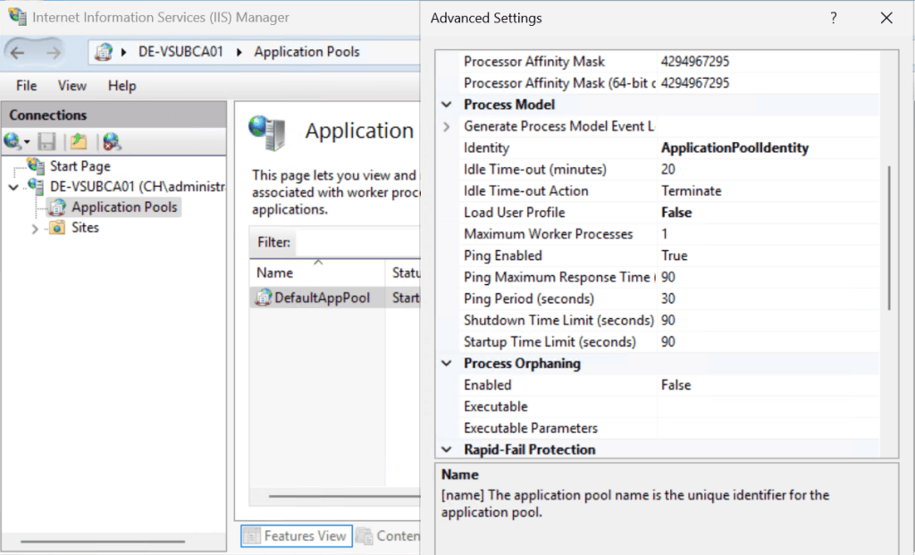Click the DefaultAppPool row icon
The image size is (915, 555).
[x=264, y=298]
